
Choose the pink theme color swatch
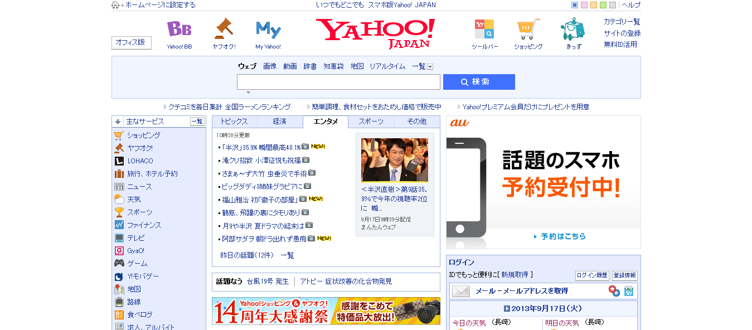(584, 5)
